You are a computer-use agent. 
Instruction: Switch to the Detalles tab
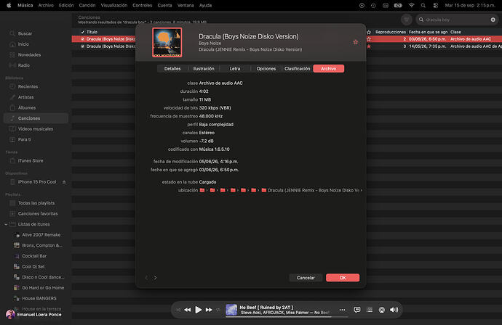point(172,69)
